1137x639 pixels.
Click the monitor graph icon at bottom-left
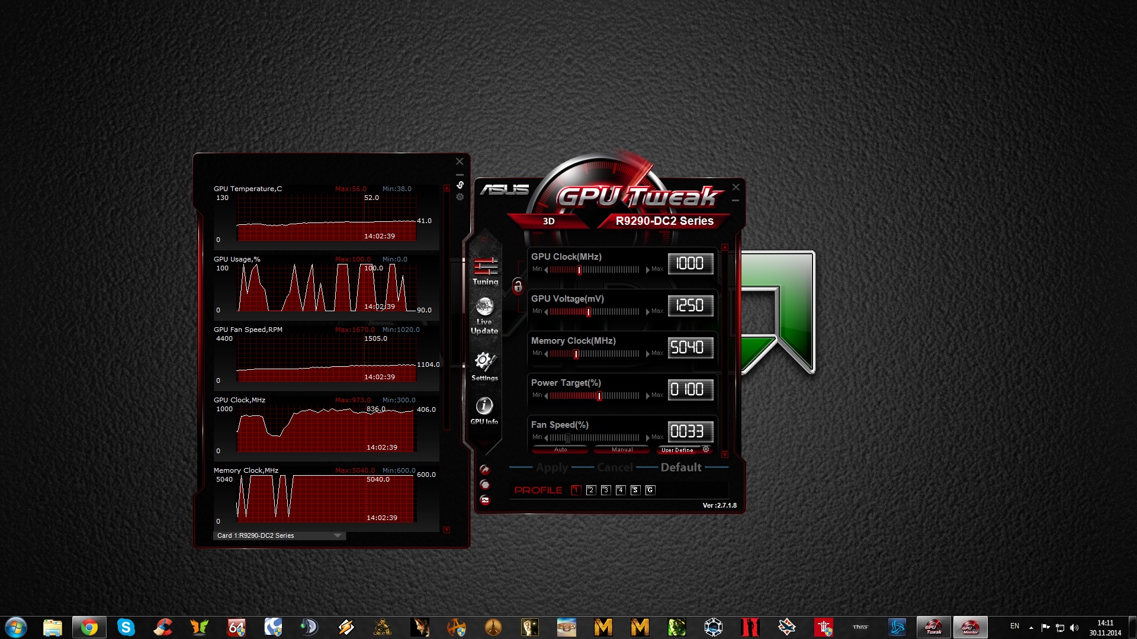(485, 501)
